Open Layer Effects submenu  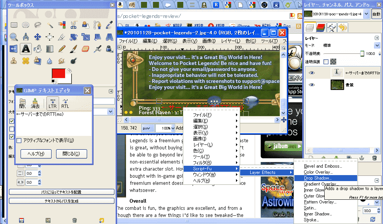266,172
